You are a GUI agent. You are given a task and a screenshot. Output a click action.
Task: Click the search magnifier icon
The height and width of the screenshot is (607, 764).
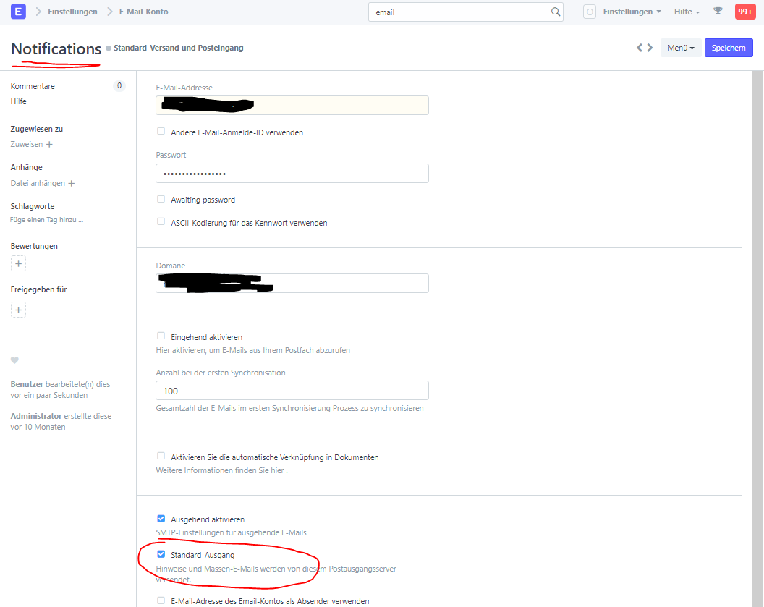[555, 12]
